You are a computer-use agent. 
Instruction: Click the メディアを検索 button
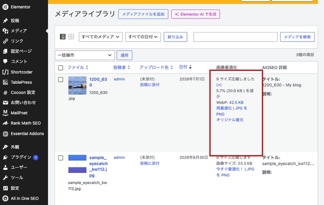(x=297, y=37)
